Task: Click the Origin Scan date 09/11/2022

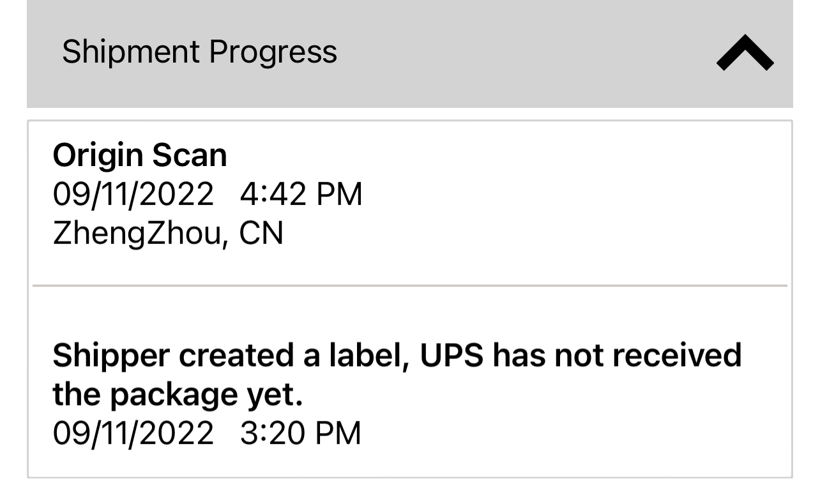Action: (x=133, y=194)
